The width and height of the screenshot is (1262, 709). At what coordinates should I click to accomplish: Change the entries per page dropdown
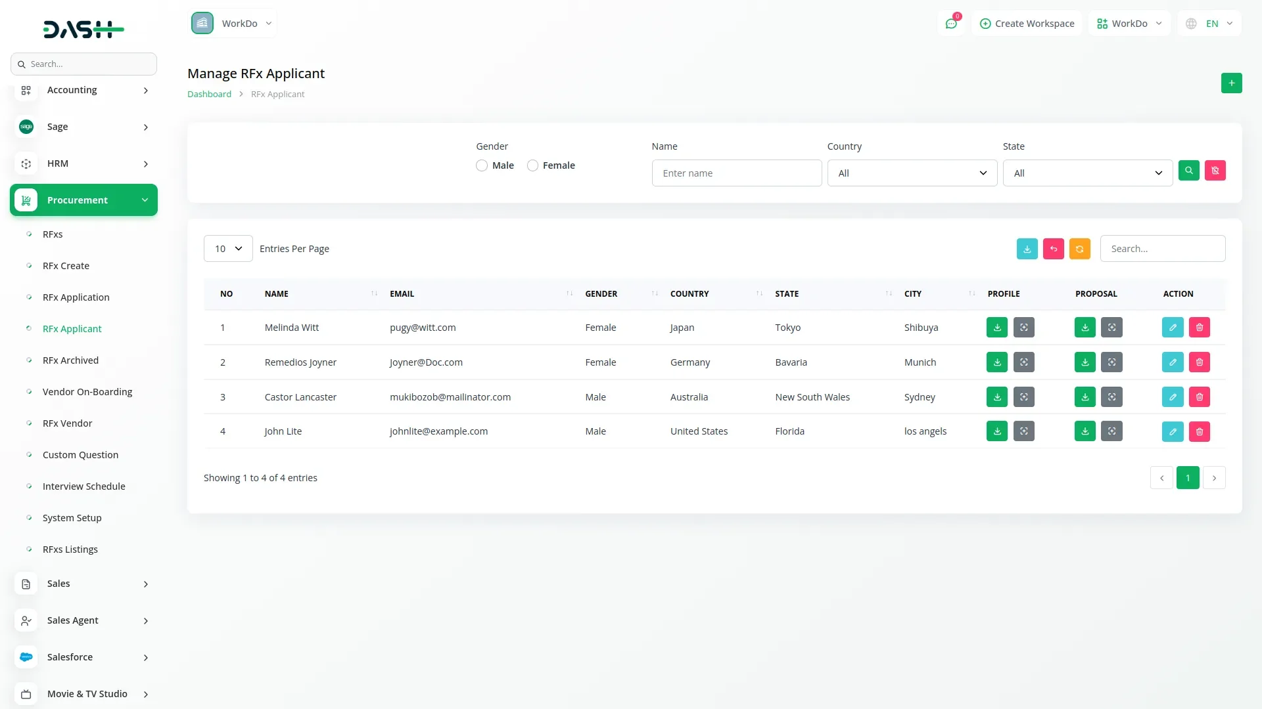coord(228,249)
